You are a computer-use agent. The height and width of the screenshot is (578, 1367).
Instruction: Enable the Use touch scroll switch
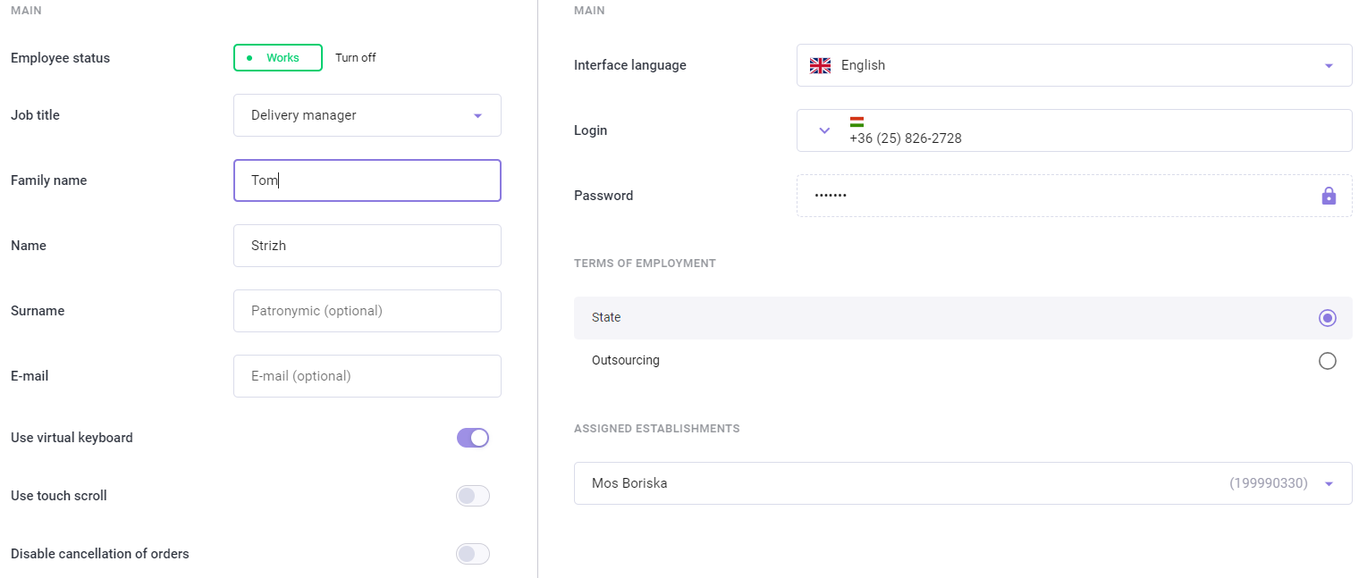pos(473,496)
